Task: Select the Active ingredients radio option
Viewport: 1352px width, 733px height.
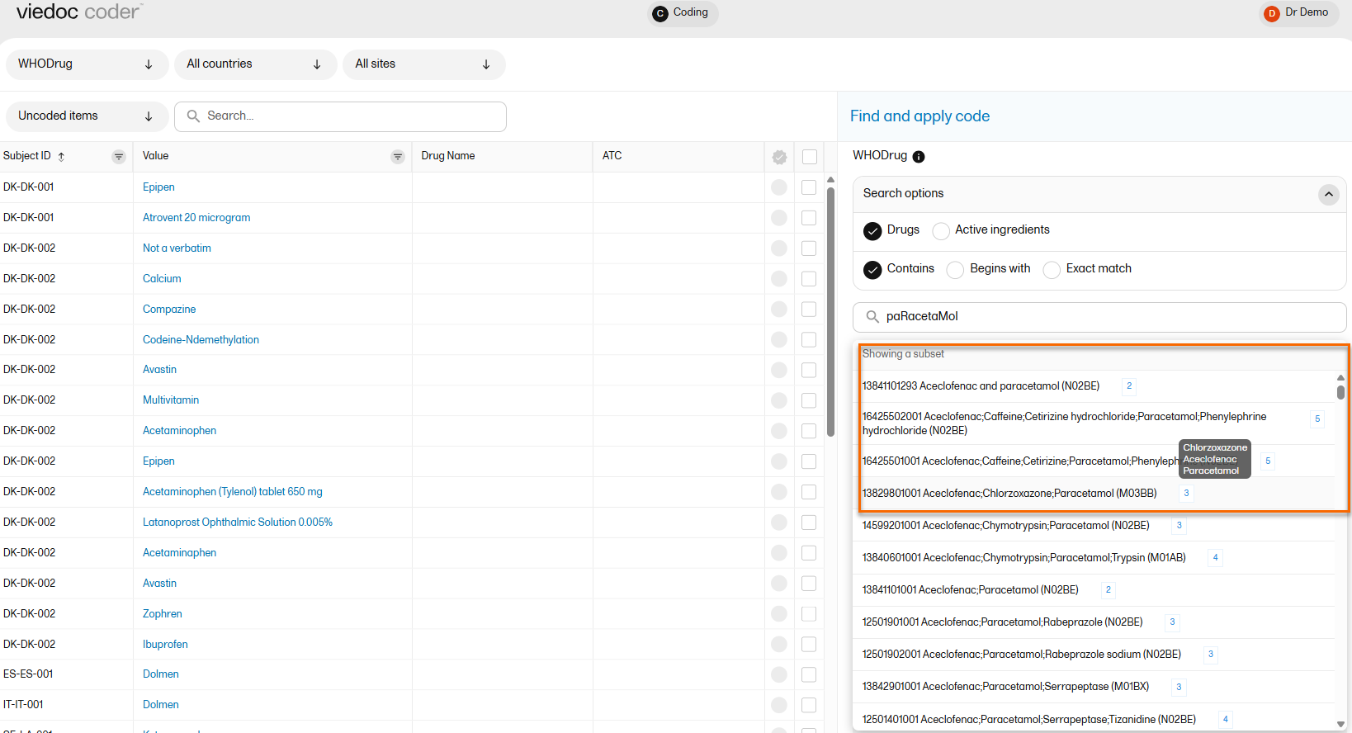Action: pyautogui.click(x=941, y=231)
